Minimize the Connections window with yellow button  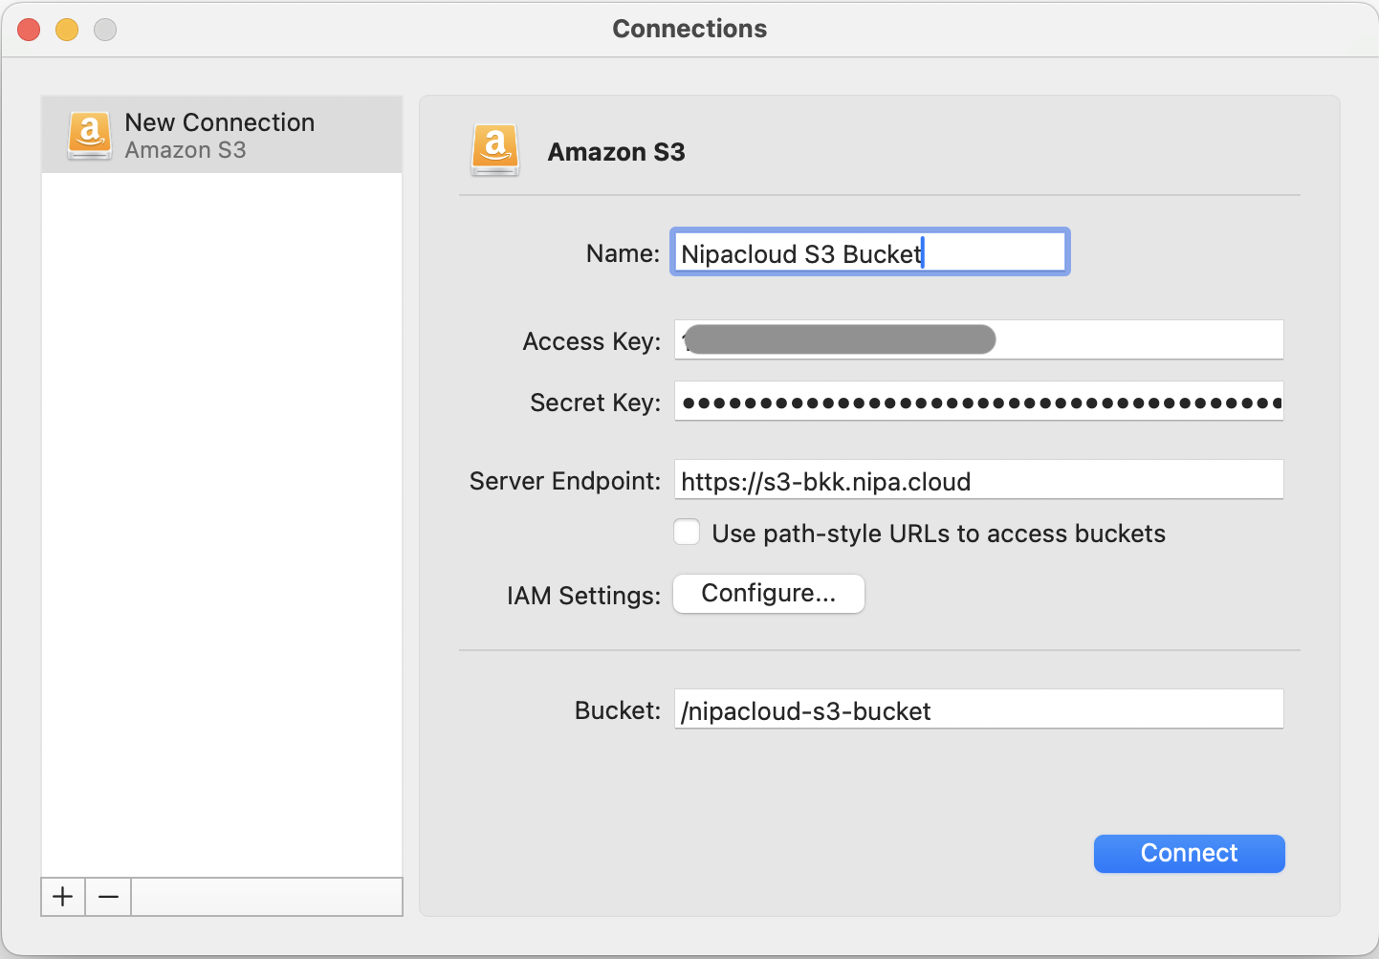(67, 30)
